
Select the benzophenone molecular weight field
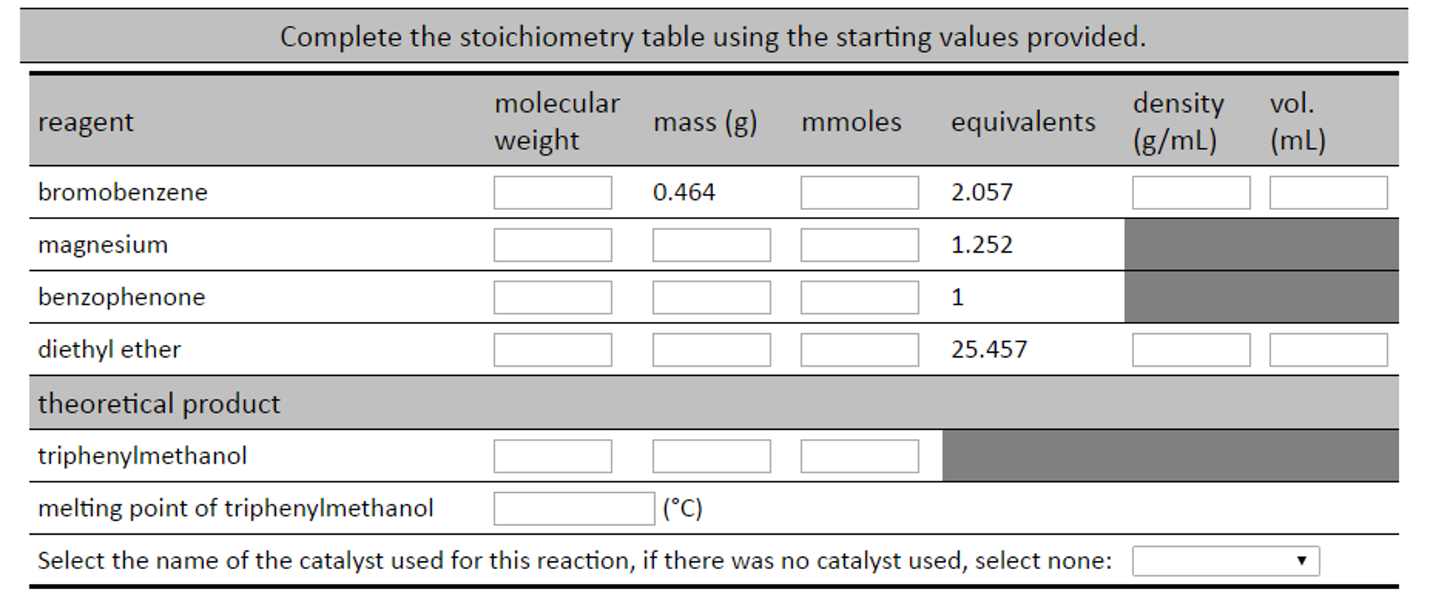point(553,297)
